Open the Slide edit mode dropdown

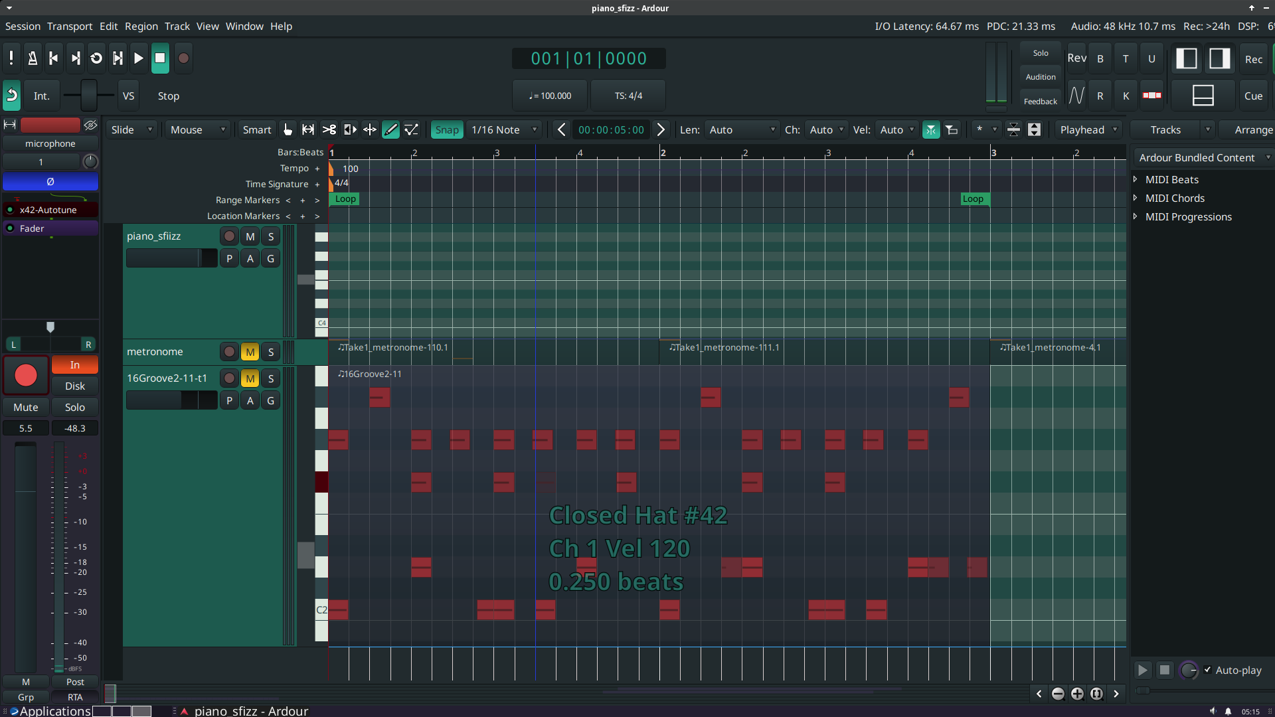point(131,129)
